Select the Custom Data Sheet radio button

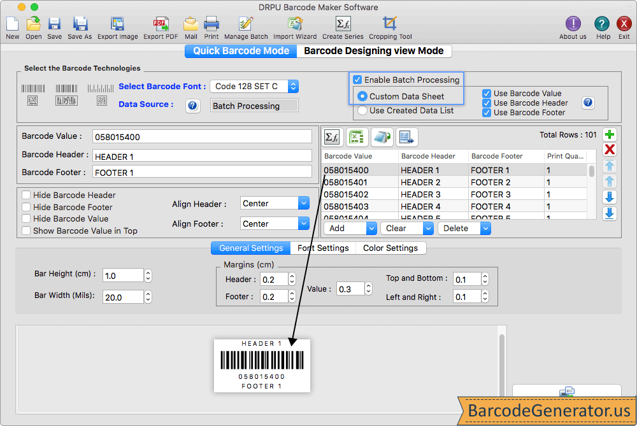pyautogui.click(x=362, y=96)
